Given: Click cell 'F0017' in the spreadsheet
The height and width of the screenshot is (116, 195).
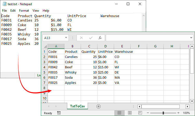Looking at the screenshot, I should tap(56, 77).
